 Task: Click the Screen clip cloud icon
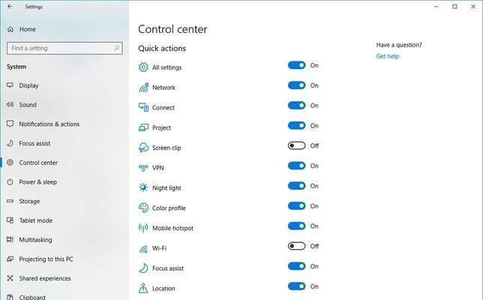pos(143,148)
